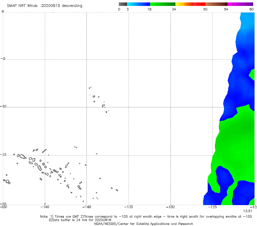Click the longitude label '-130'
257x226 pixels.
(x=171, y=207)
